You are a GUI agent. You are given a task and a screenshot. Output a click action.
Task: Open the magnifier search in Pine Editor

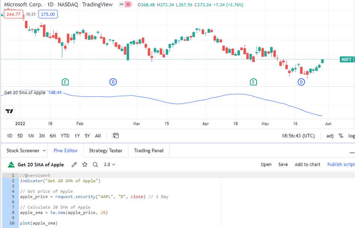tap(95, 164)
